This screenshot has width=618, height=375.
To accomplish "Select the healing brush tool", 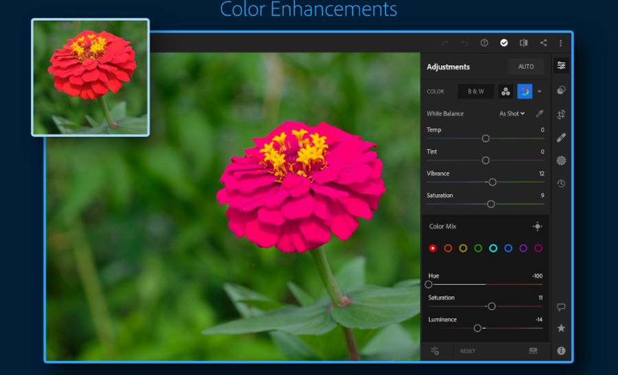I will click(x=561, y=137).
